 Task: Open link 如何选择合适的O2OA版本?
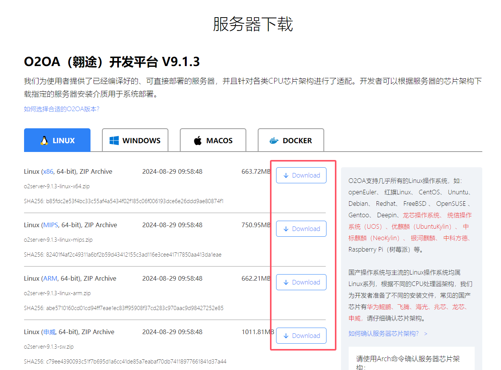pyautogui.click(x=61, y=109)
